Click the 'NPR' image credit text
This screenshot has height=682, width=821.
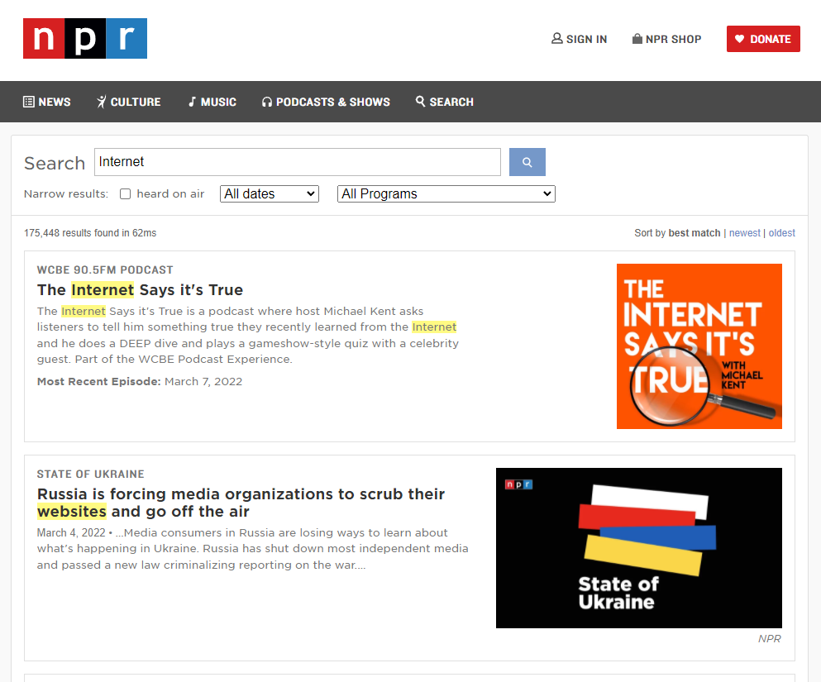tap(769, 638)
